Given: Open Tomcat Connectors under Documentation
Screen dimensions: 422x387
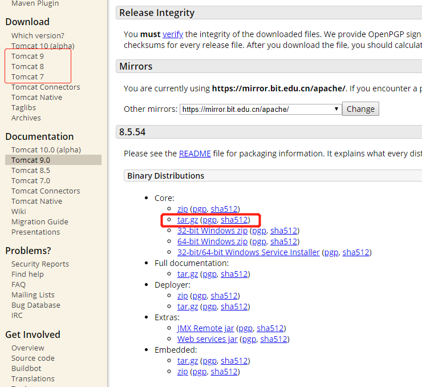Looking at the screenshot, I should click(46, 191).
